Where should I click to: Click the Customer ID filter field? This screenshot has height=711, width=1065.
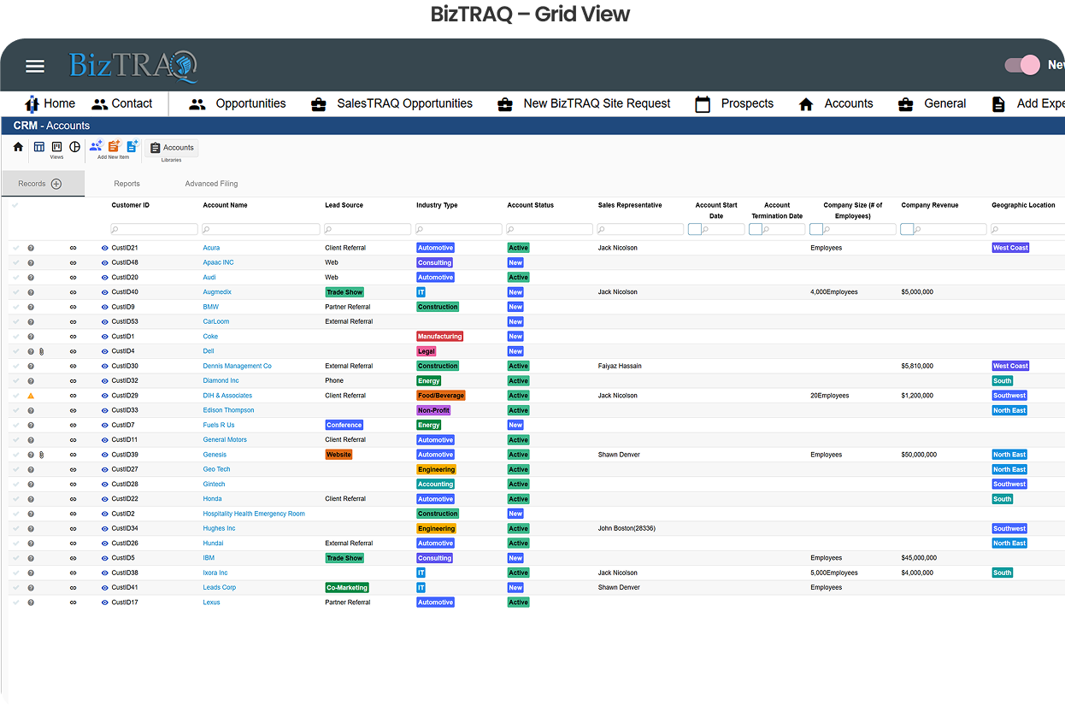click(154, 229)
